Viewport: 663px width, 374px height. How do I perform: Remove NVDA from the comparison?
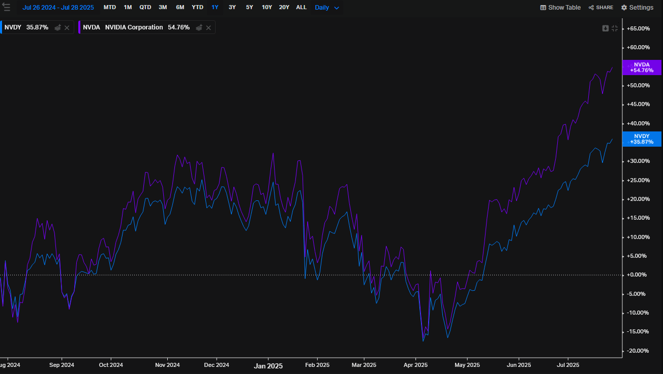coord(208,27)
